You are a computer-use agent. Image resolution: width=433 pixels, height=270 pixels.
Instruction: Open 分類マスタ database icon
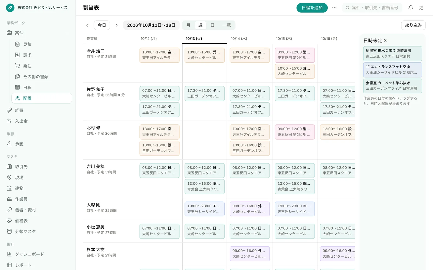pos(9,231)
